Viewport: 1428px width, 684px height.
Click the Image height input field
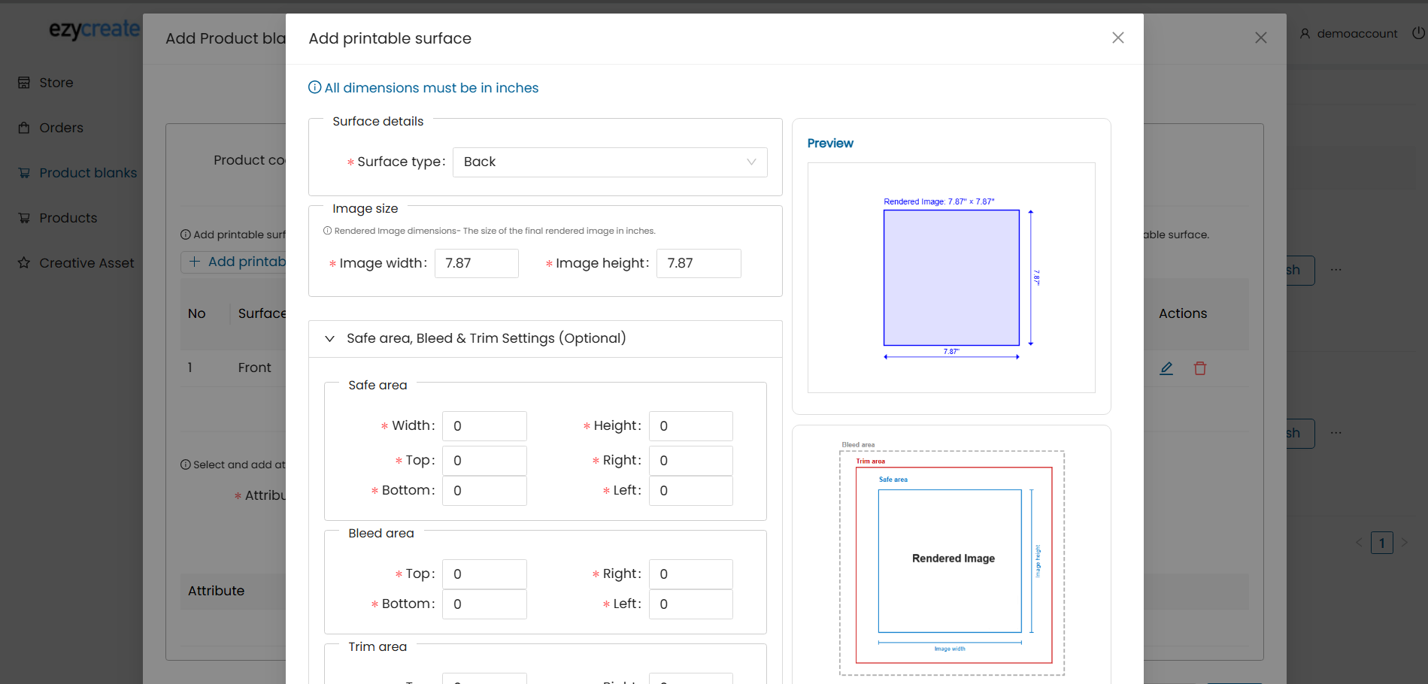[698, 264]
